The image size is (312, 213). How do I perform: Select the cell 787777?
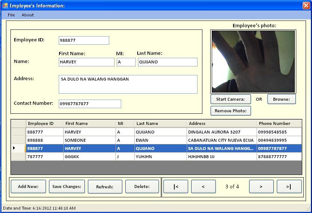(45, 157)
